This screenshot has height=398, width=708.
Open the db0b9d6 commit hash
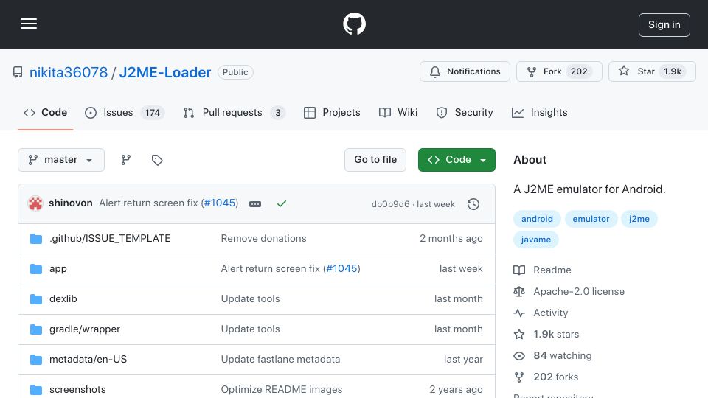(x=390, y=204)
